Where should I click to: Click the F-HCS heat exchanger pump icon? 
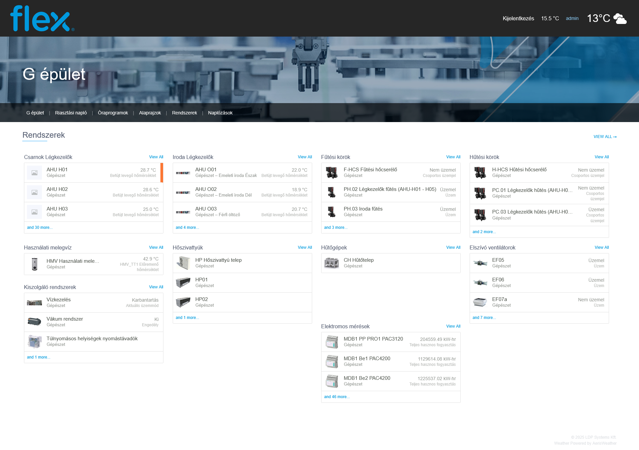[x=331, y=172]
